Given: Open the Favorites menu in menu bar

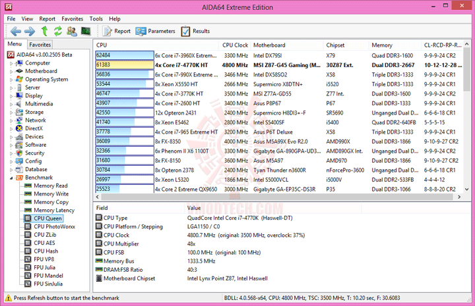Looking at the screenshot, I should (x=73, y=18).
